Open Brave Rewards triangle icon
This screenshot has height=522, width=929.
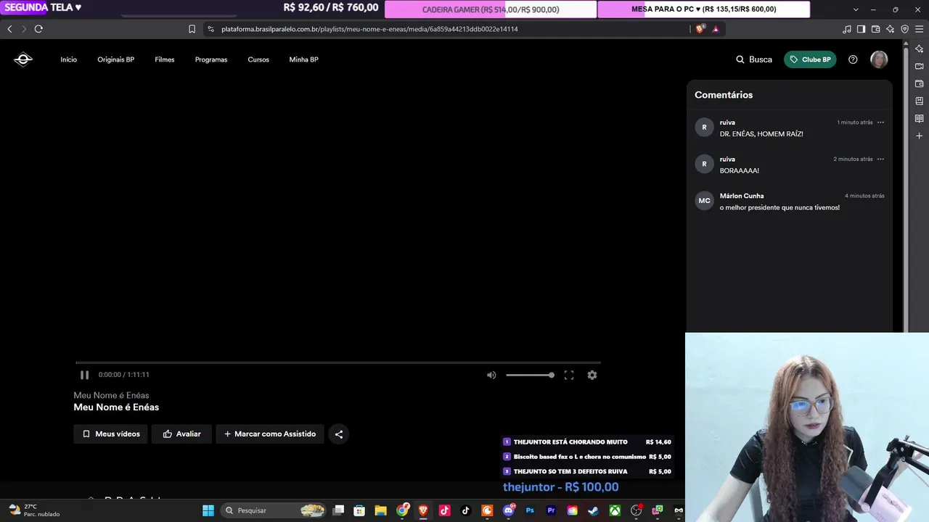click(x=716, y=29)
